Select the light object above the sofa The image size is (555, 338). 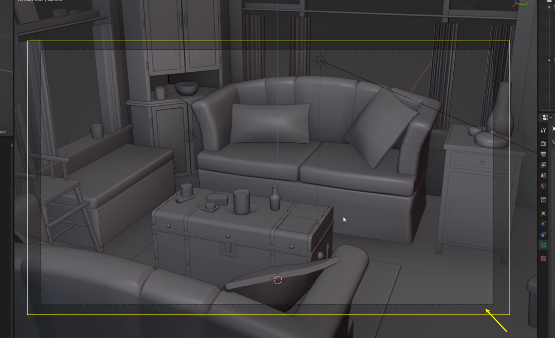click(321, 61)
